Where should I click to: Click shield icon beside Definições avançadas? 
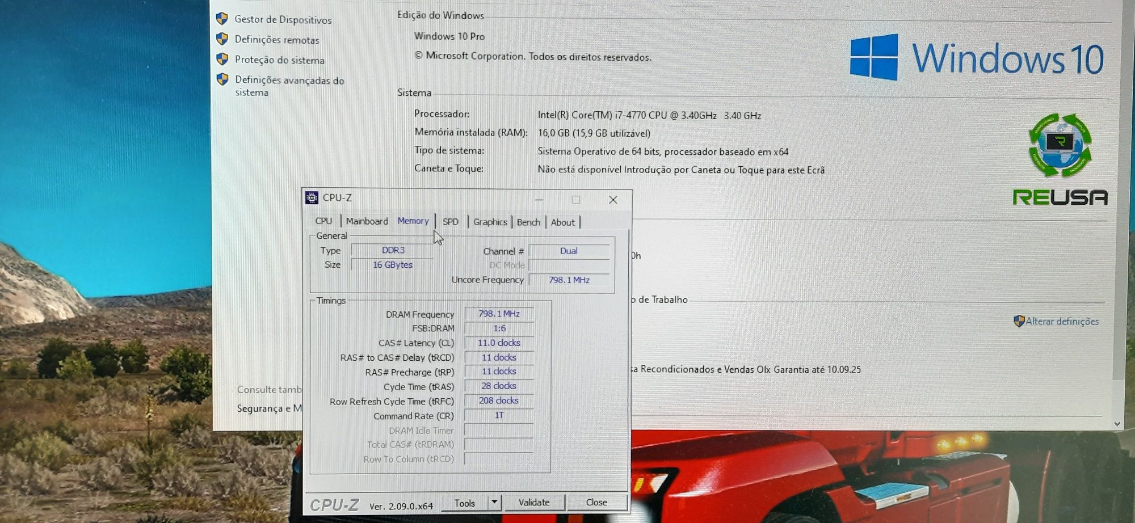point(222,79)
